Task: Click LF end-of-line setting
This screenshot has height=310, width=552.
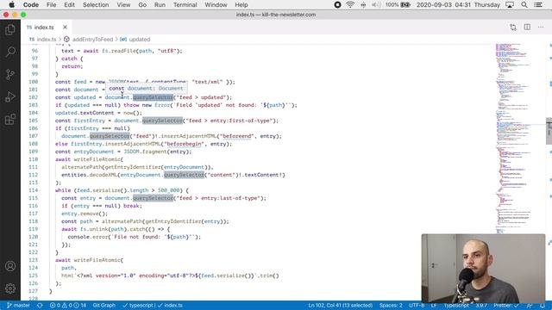Action: point(434,306)
